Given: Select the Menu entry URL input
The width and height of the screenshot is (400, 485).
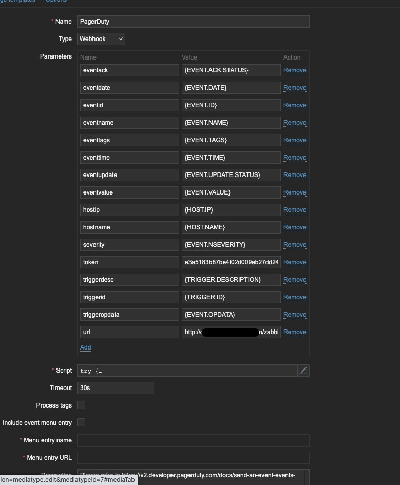Looking at the screenshot, I should click(193, 458).
